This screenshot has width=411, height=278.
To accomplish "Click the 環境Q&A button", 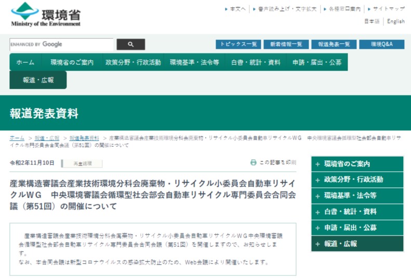I will click(382, 44).
